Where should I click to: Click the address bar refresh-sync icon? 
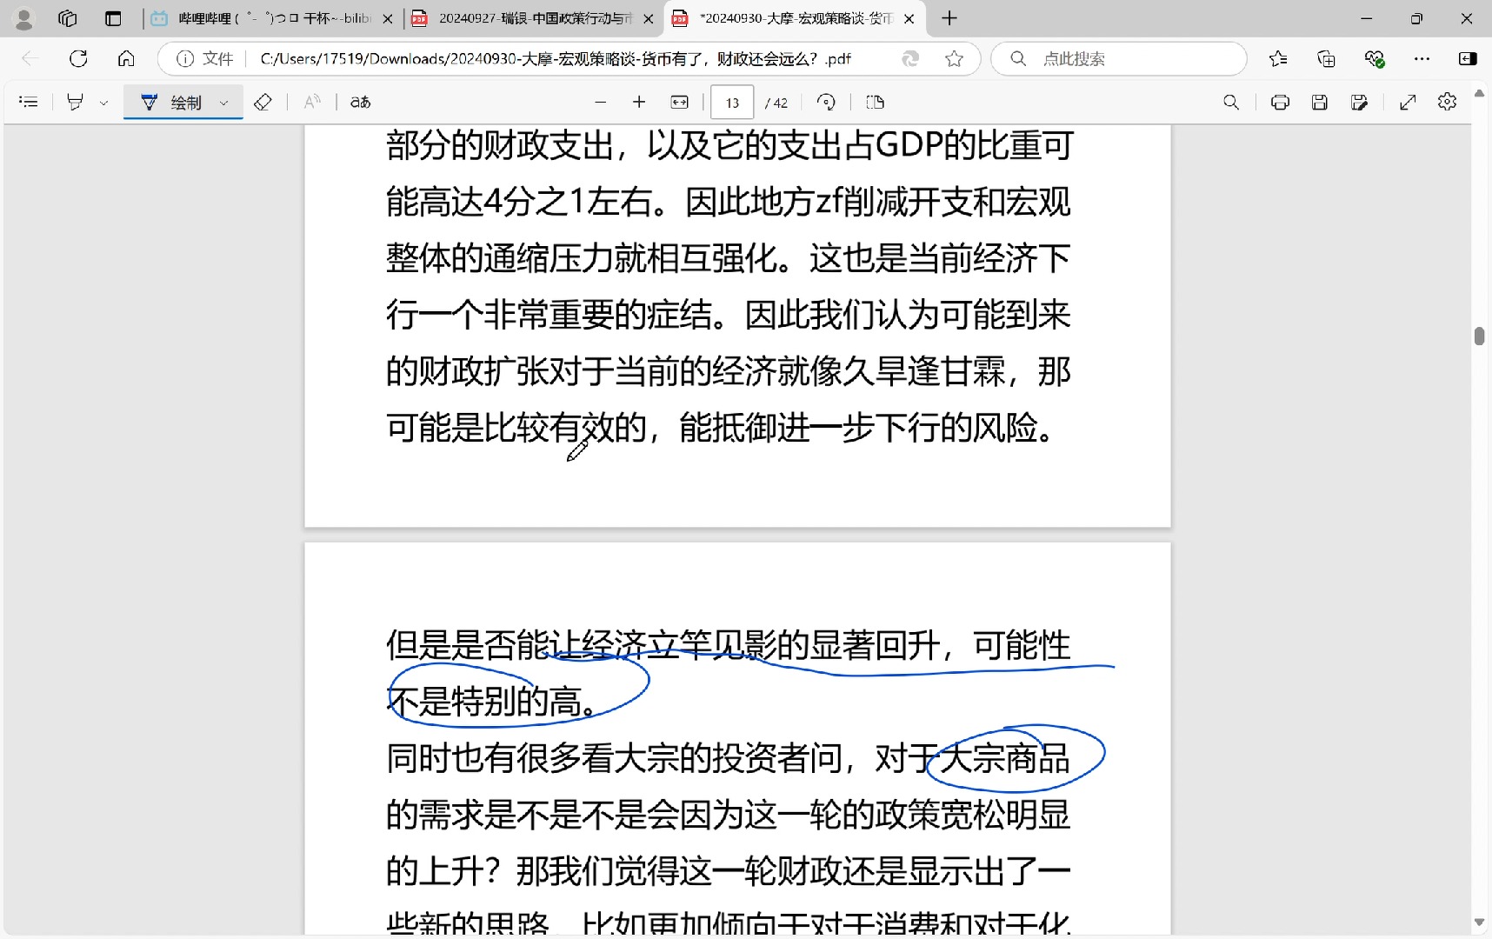(910, 58)
